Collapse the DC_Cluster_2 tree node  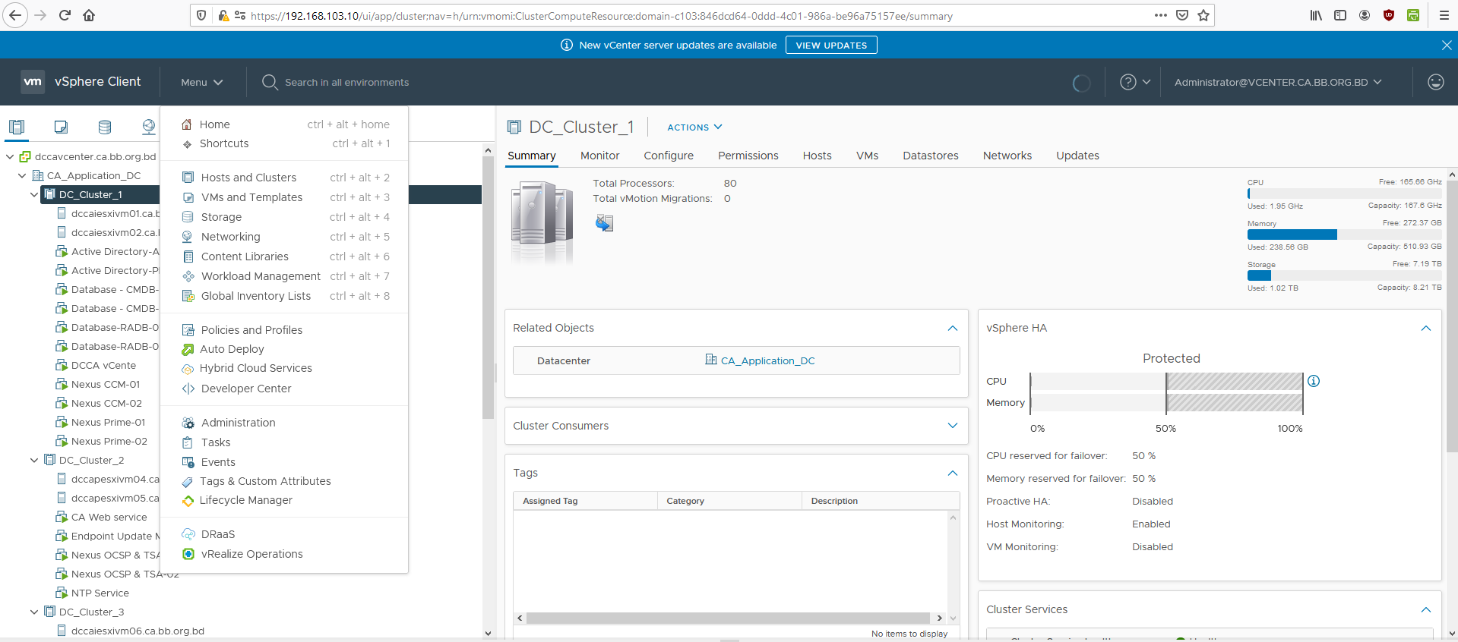click(34, 460)
